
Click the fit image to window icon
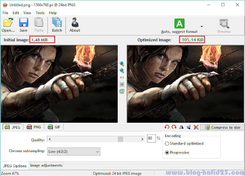[122, 85]
